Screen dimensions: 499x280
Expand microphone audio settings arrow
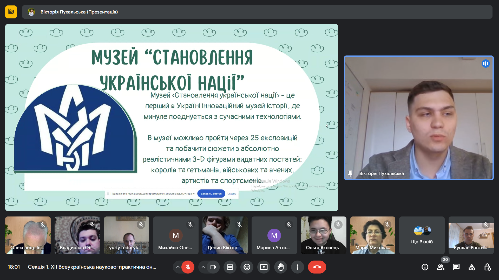[x=178, y=267]
